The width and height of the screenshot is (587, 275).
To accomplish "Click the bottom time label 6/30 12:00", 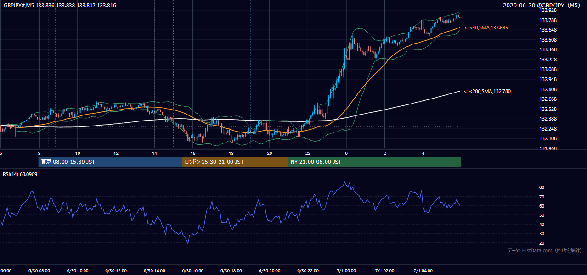I will [x=116, y=271].
